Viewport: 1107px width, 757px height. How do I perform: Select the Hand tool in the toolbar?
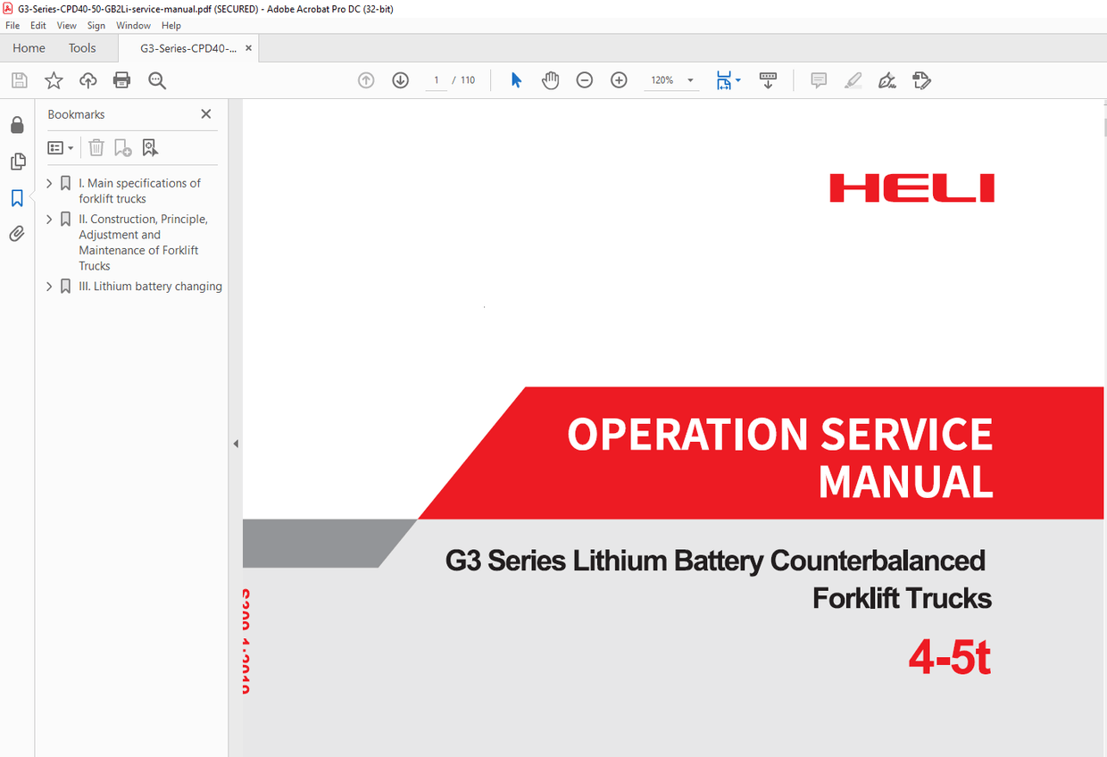point(551,79)
